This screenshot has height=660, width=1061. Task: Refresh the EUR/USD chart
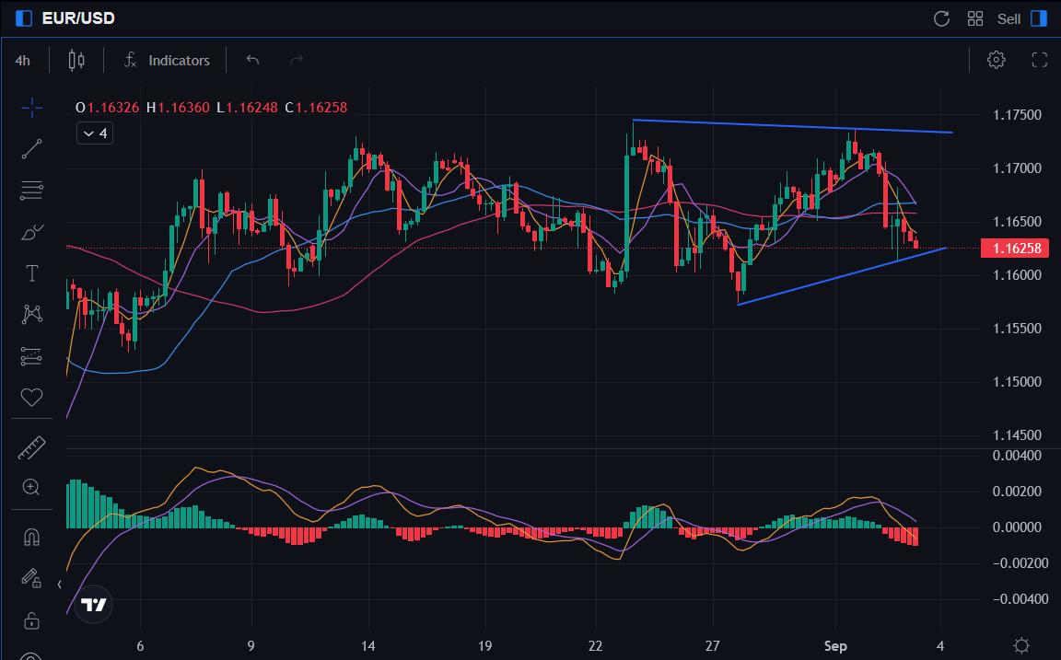[x=941, y=18]
